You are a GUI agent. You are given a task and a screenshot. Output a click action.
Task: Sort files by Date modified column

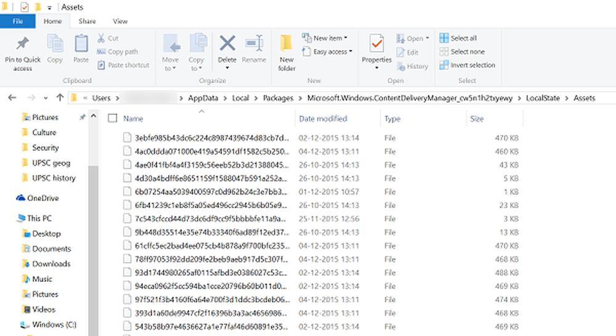coord(323,118)
